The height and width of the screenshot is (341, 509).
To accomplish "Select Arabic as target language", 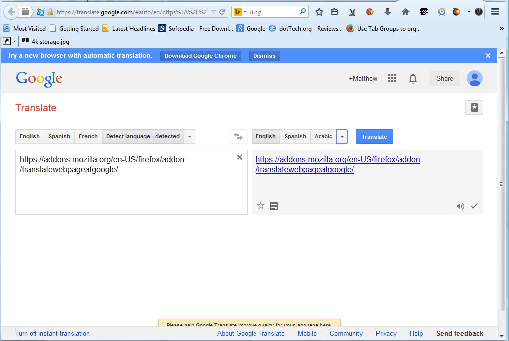I will point(324,136).
